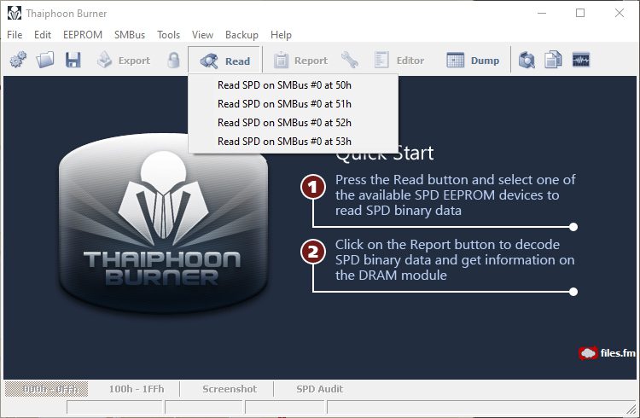Click the Screenshot tab at bottom
Viewport: 640px width, 418px height.
[229, 389]
